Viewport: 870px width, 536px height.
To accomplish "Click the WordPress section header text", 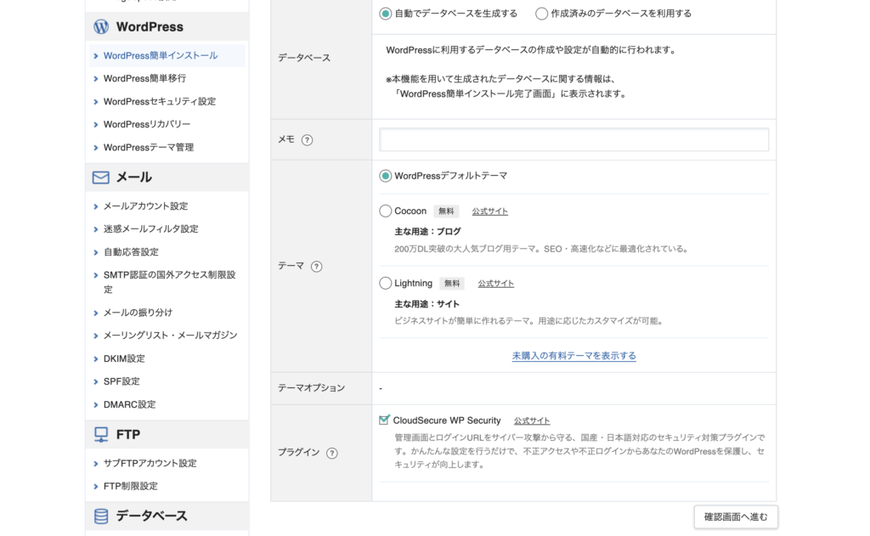I will [150, 26].
